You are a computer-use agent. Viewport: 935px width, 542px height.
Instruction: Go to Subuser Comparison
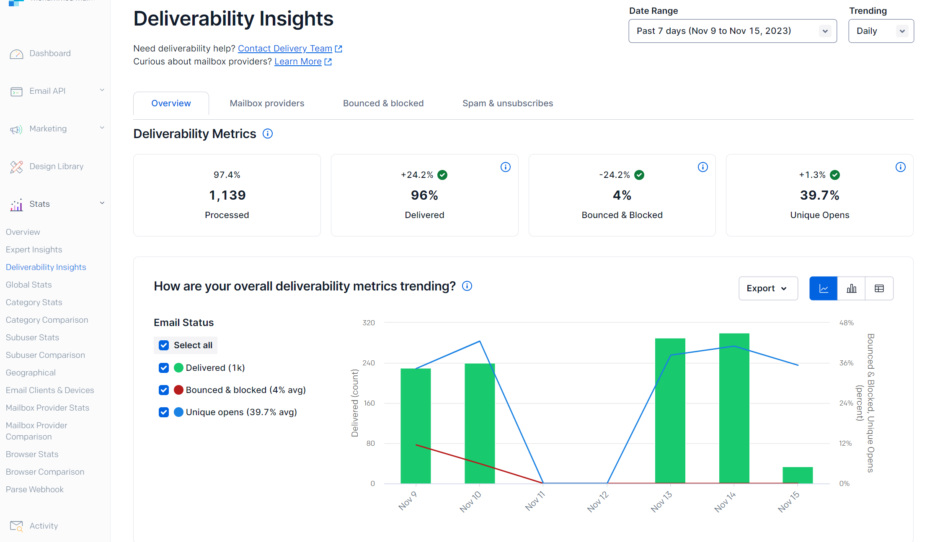pyautogui.click(x=45, y=355)
